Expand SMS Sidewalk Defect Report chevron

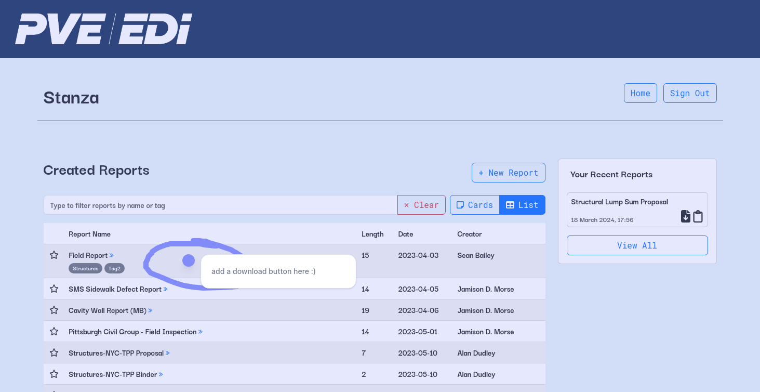pyautogui.click(x=166, y=289)
